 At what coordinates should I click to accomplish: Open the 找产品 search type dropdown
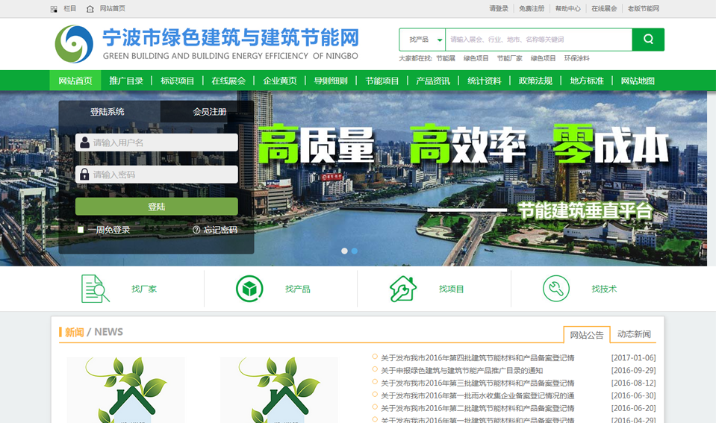(423, 40)
